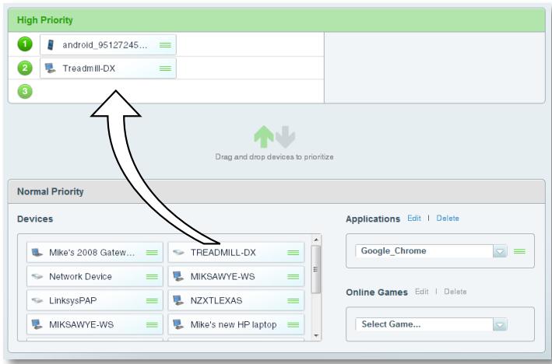Screen dimensions: 552x364
Task: Click the Network Device router icon
Action: tap(37, 276)
